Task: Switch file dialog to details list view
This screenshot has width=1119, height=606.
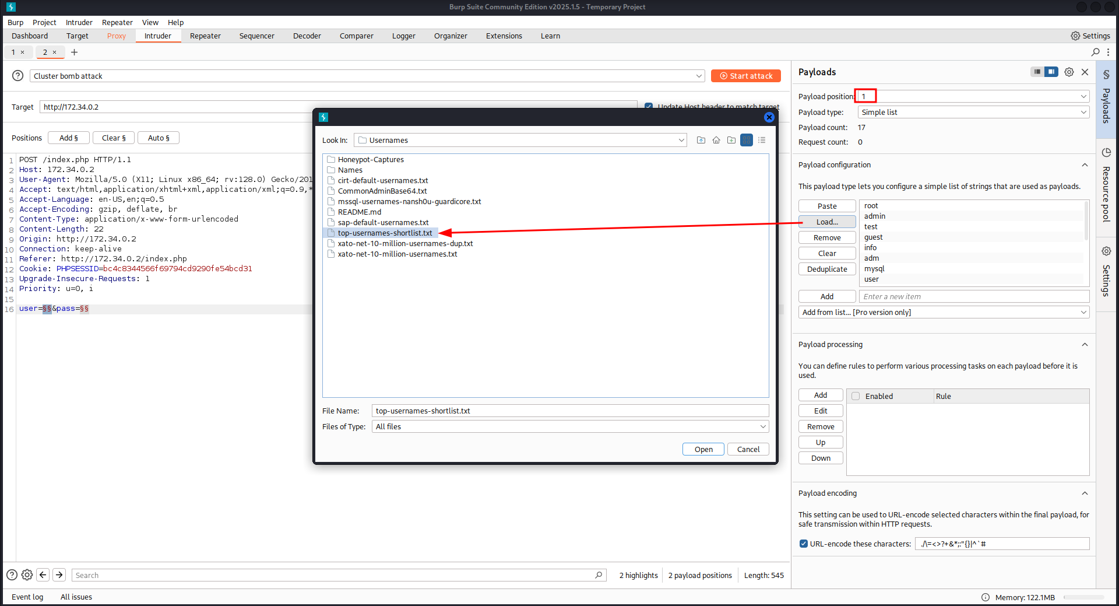Action: [762, 140]
